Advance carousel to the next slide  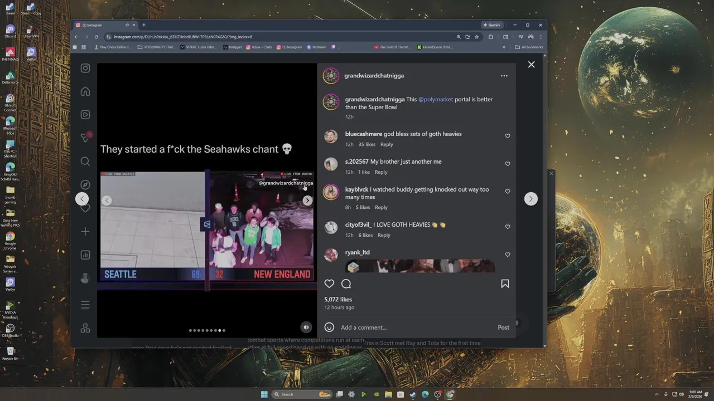tap(307, 200)
